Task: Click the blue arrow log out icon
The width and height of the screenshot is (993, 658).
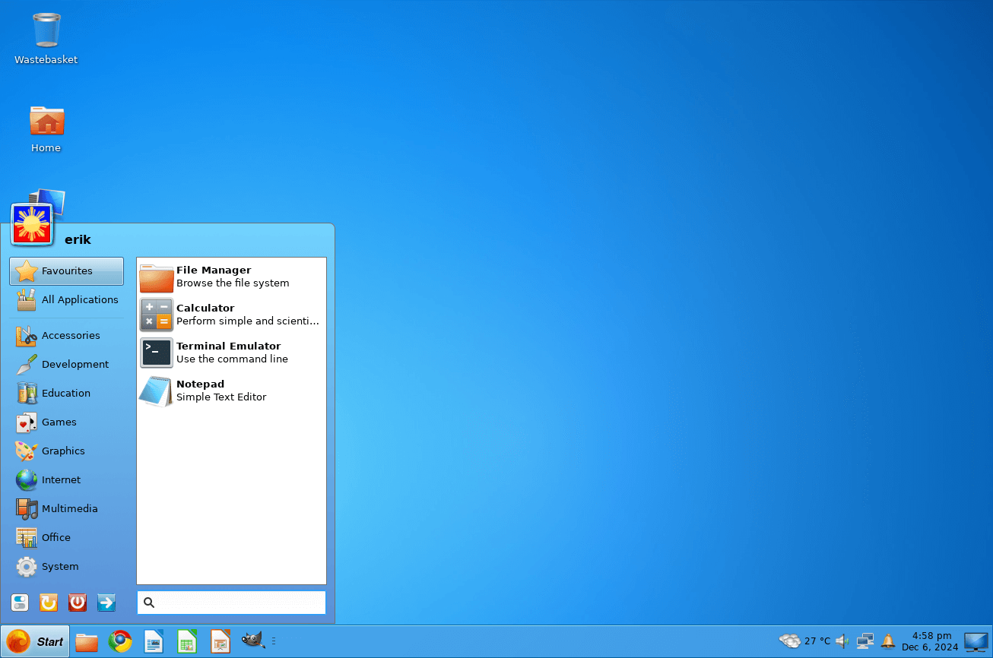Action: (106, 603)
